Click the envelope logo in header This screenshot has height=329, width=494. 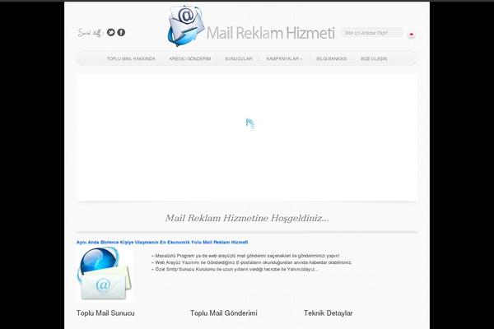coord(186,25)
